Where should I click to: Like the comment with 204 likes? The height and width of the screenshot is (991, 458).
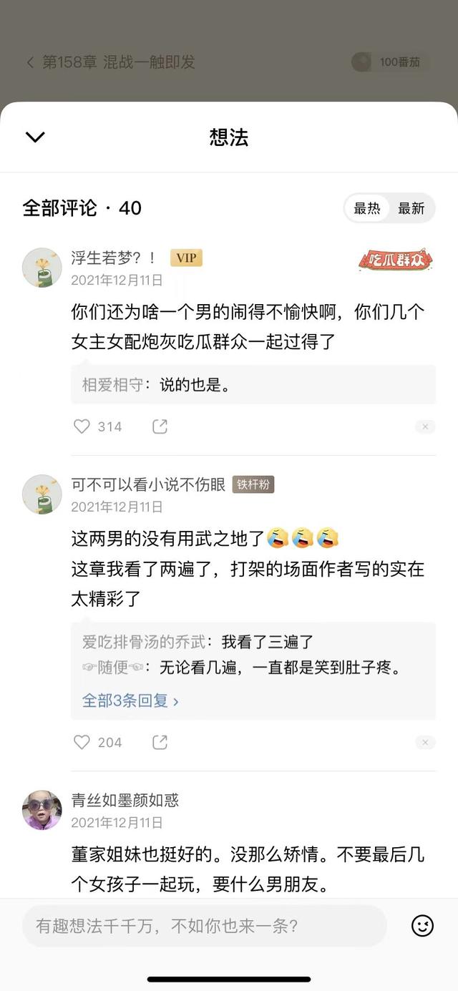pyautogui.click(x=82, y=742)
